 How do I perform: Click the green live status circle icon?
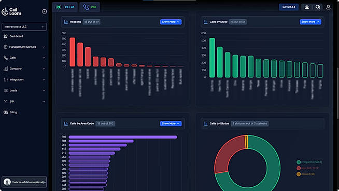click(x=59, y=7)
